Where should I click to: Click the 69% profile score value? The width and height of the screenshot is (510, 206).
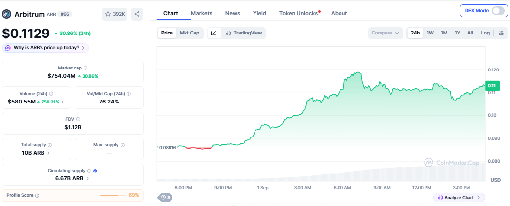coord(134,195)
